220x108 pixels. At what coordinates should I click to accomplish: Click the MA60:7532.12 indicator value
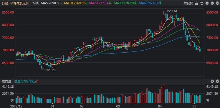(150, 3)
